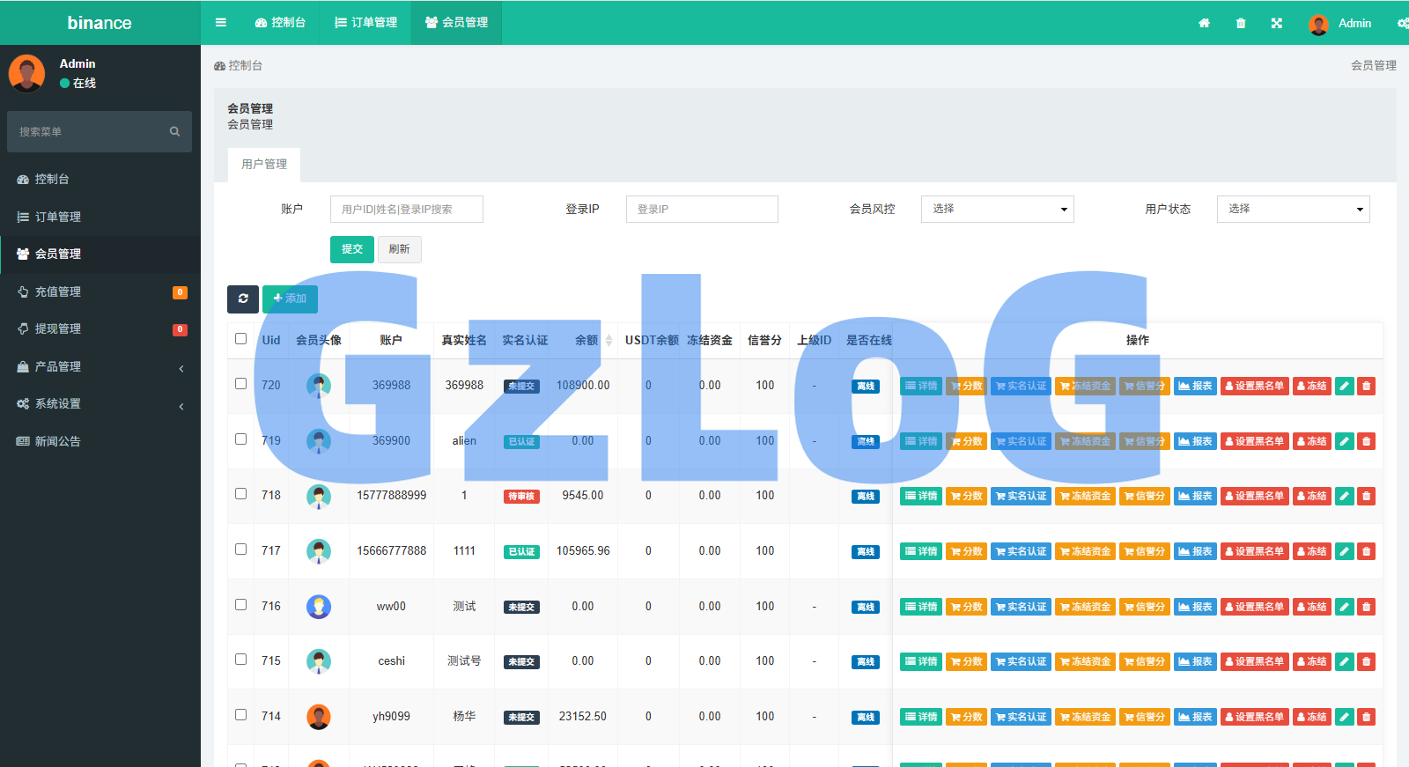
Task: Click the delete icon for Uid 719
Action: (x=1367, y=441)
